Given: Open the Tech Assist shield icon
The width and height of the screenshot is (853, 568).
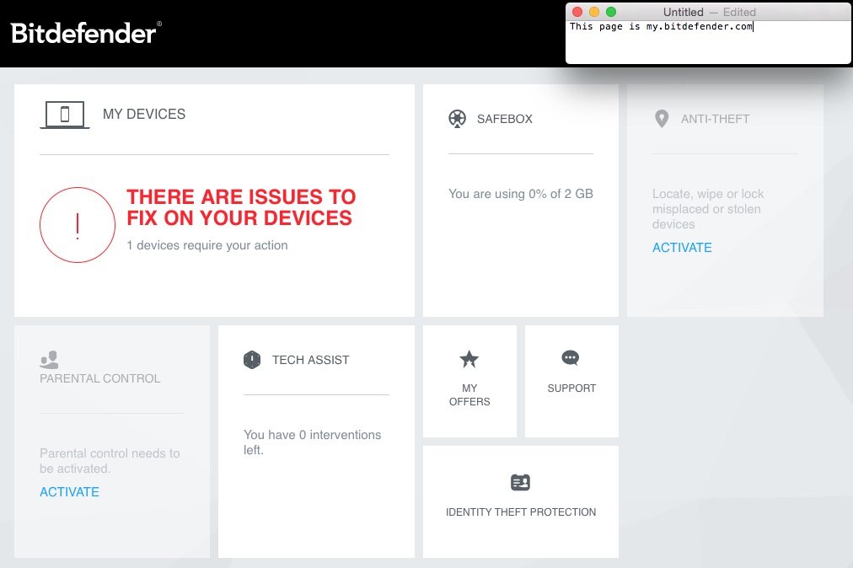Looking at the screenshot, I should tap(252, 359).
